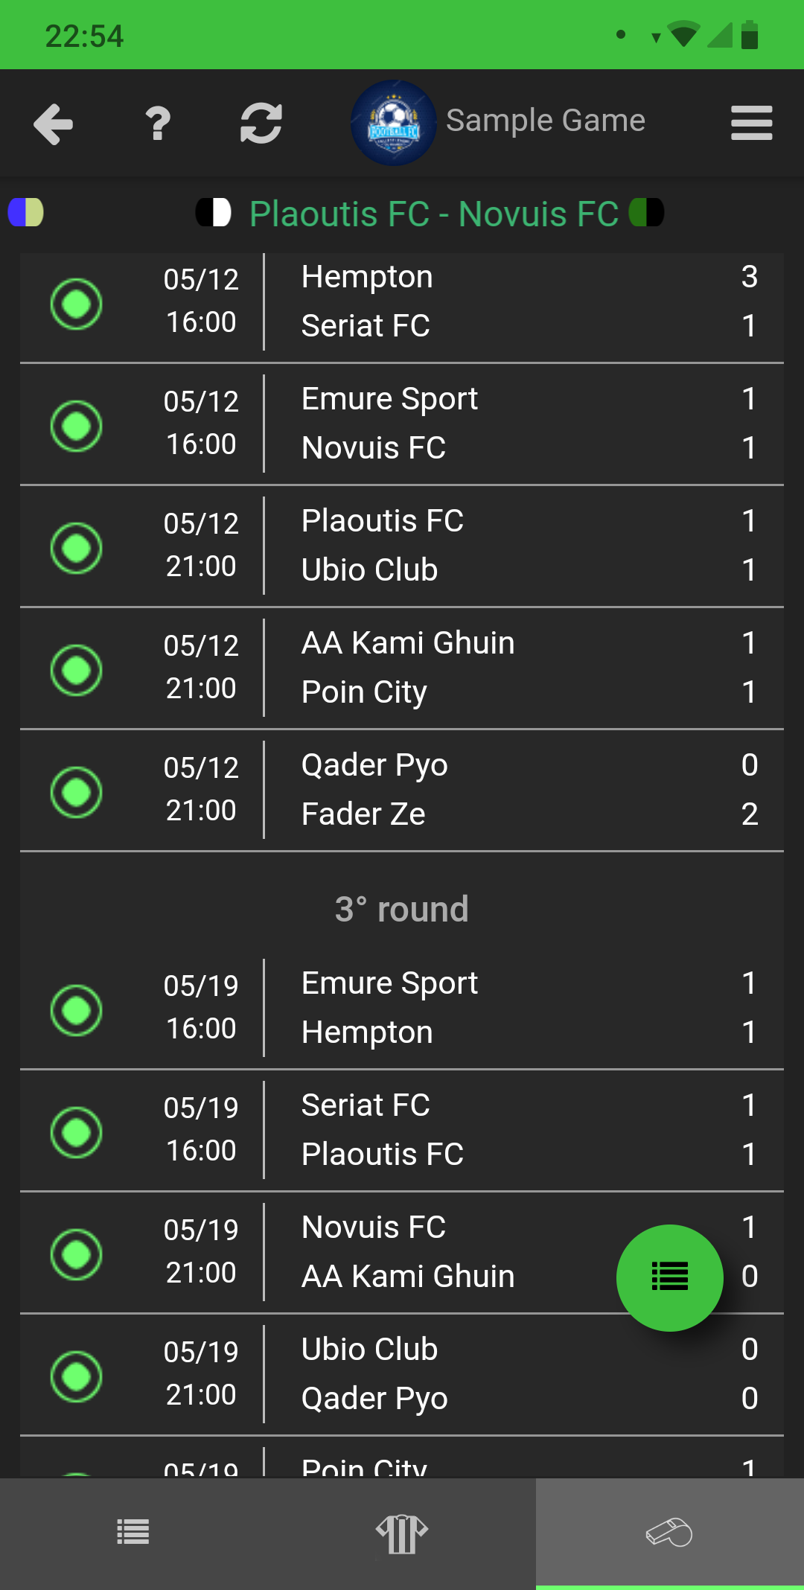Viewport: 804px width, 1590px height.
Task: Tap the green status circle for Novuis FC vs AA Kami Ghuin
Action: (76, 1254)
